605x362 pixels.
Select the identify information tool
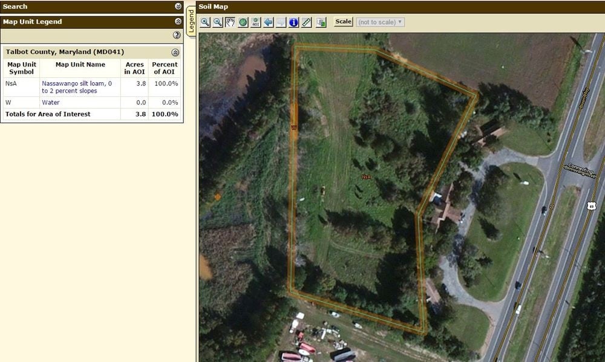293,22
